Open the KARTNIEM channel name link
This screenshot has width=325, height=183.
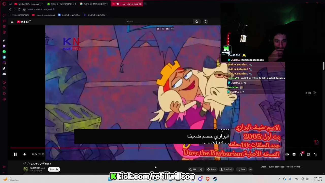37,168
